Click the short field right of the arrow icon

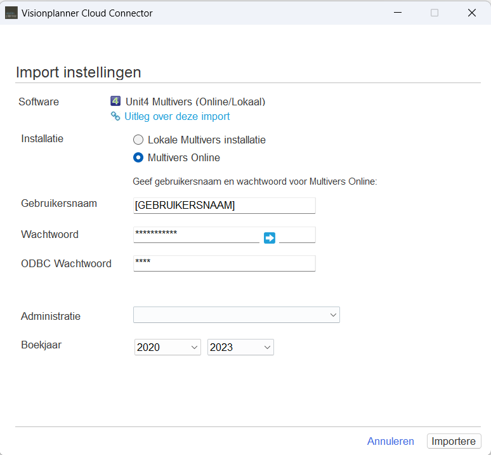[297, 235]
